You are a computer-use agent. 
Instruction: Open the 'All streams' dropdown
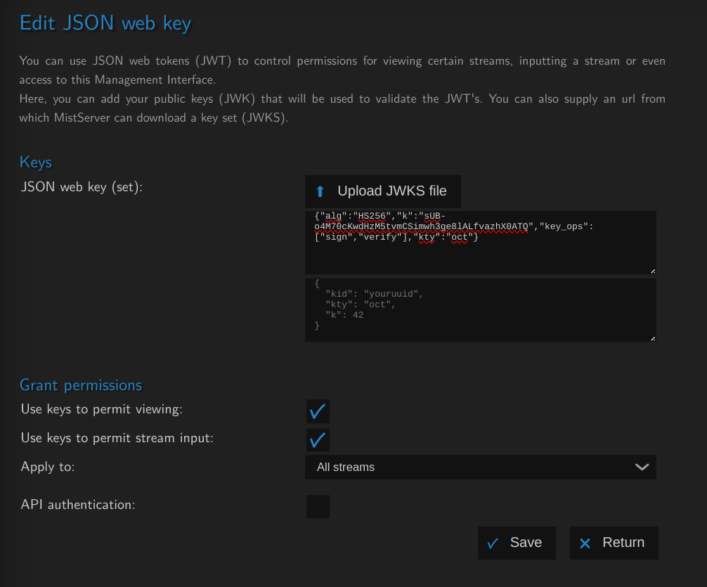(x=480, y=467)
